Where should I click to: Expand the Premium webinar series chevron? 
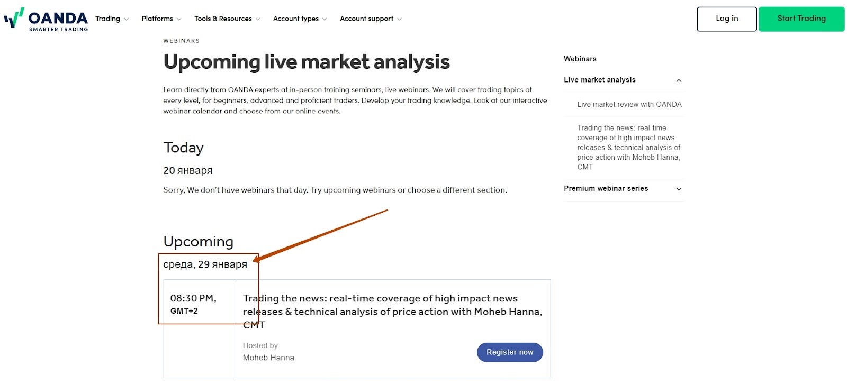679,189
